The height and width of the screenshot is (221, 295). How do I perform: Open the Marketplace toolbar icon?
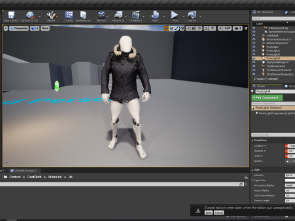coord(83,15)
